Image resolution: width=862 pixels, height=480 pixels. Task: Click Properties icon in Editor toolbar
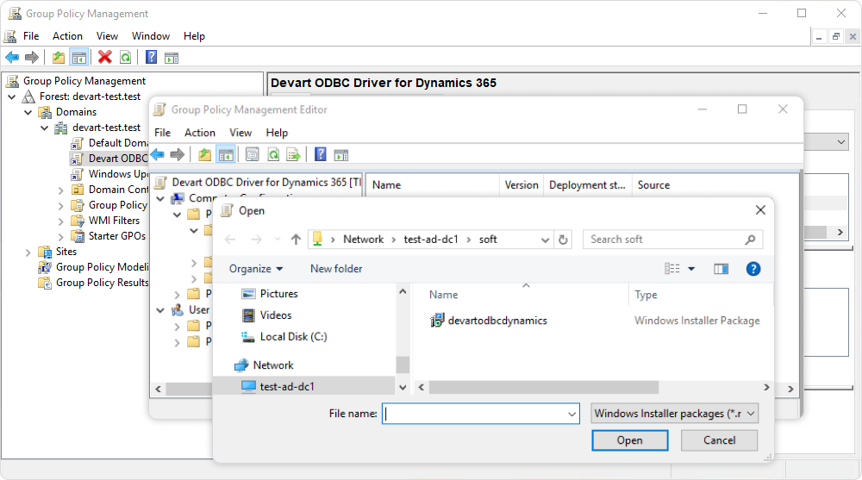253,154
